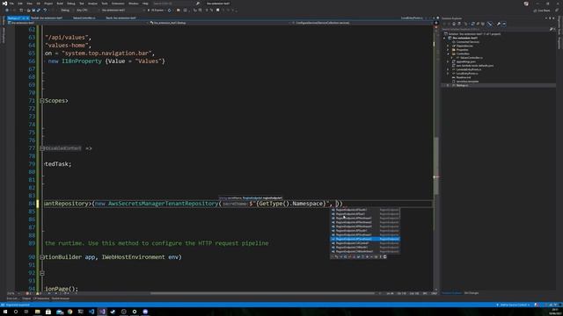Click I18nProperty on line 66
563x316 pixels.
(x=82, y=61)
